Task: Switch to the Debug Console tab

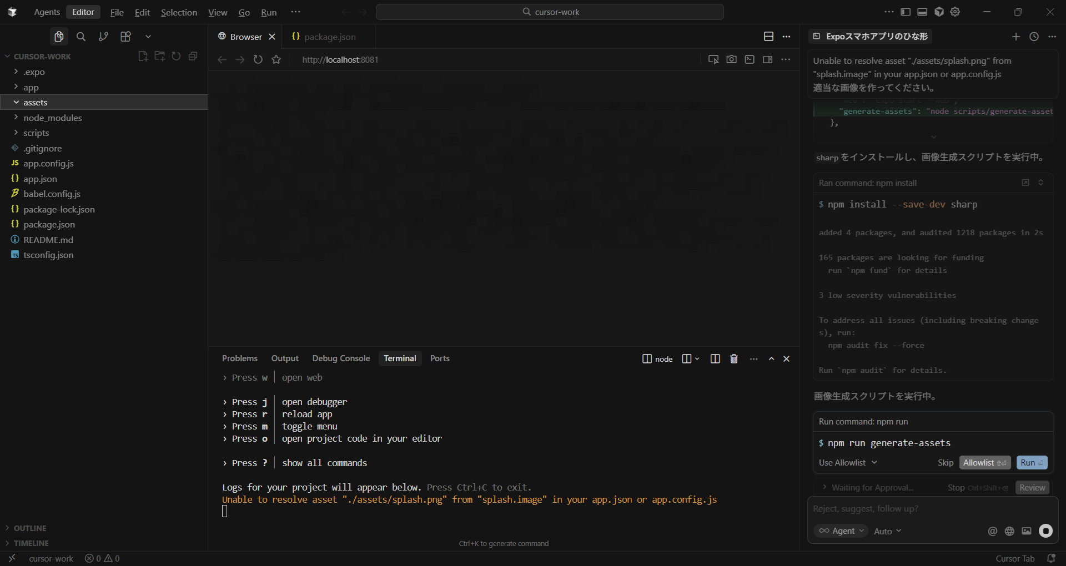Action: click(341, 358)
